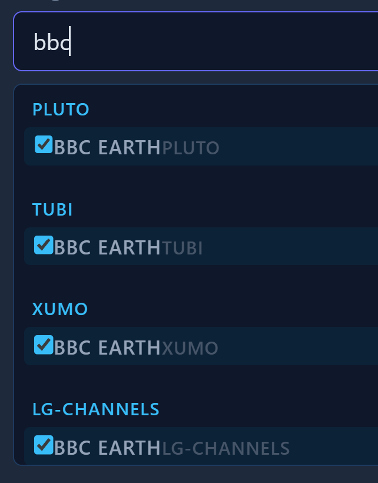Image resolution: width=378 pixels, height=483 pixels.
Task: Pick 'BBC EARTH' name in the LG-Channels row
Action: pos(107,448)
